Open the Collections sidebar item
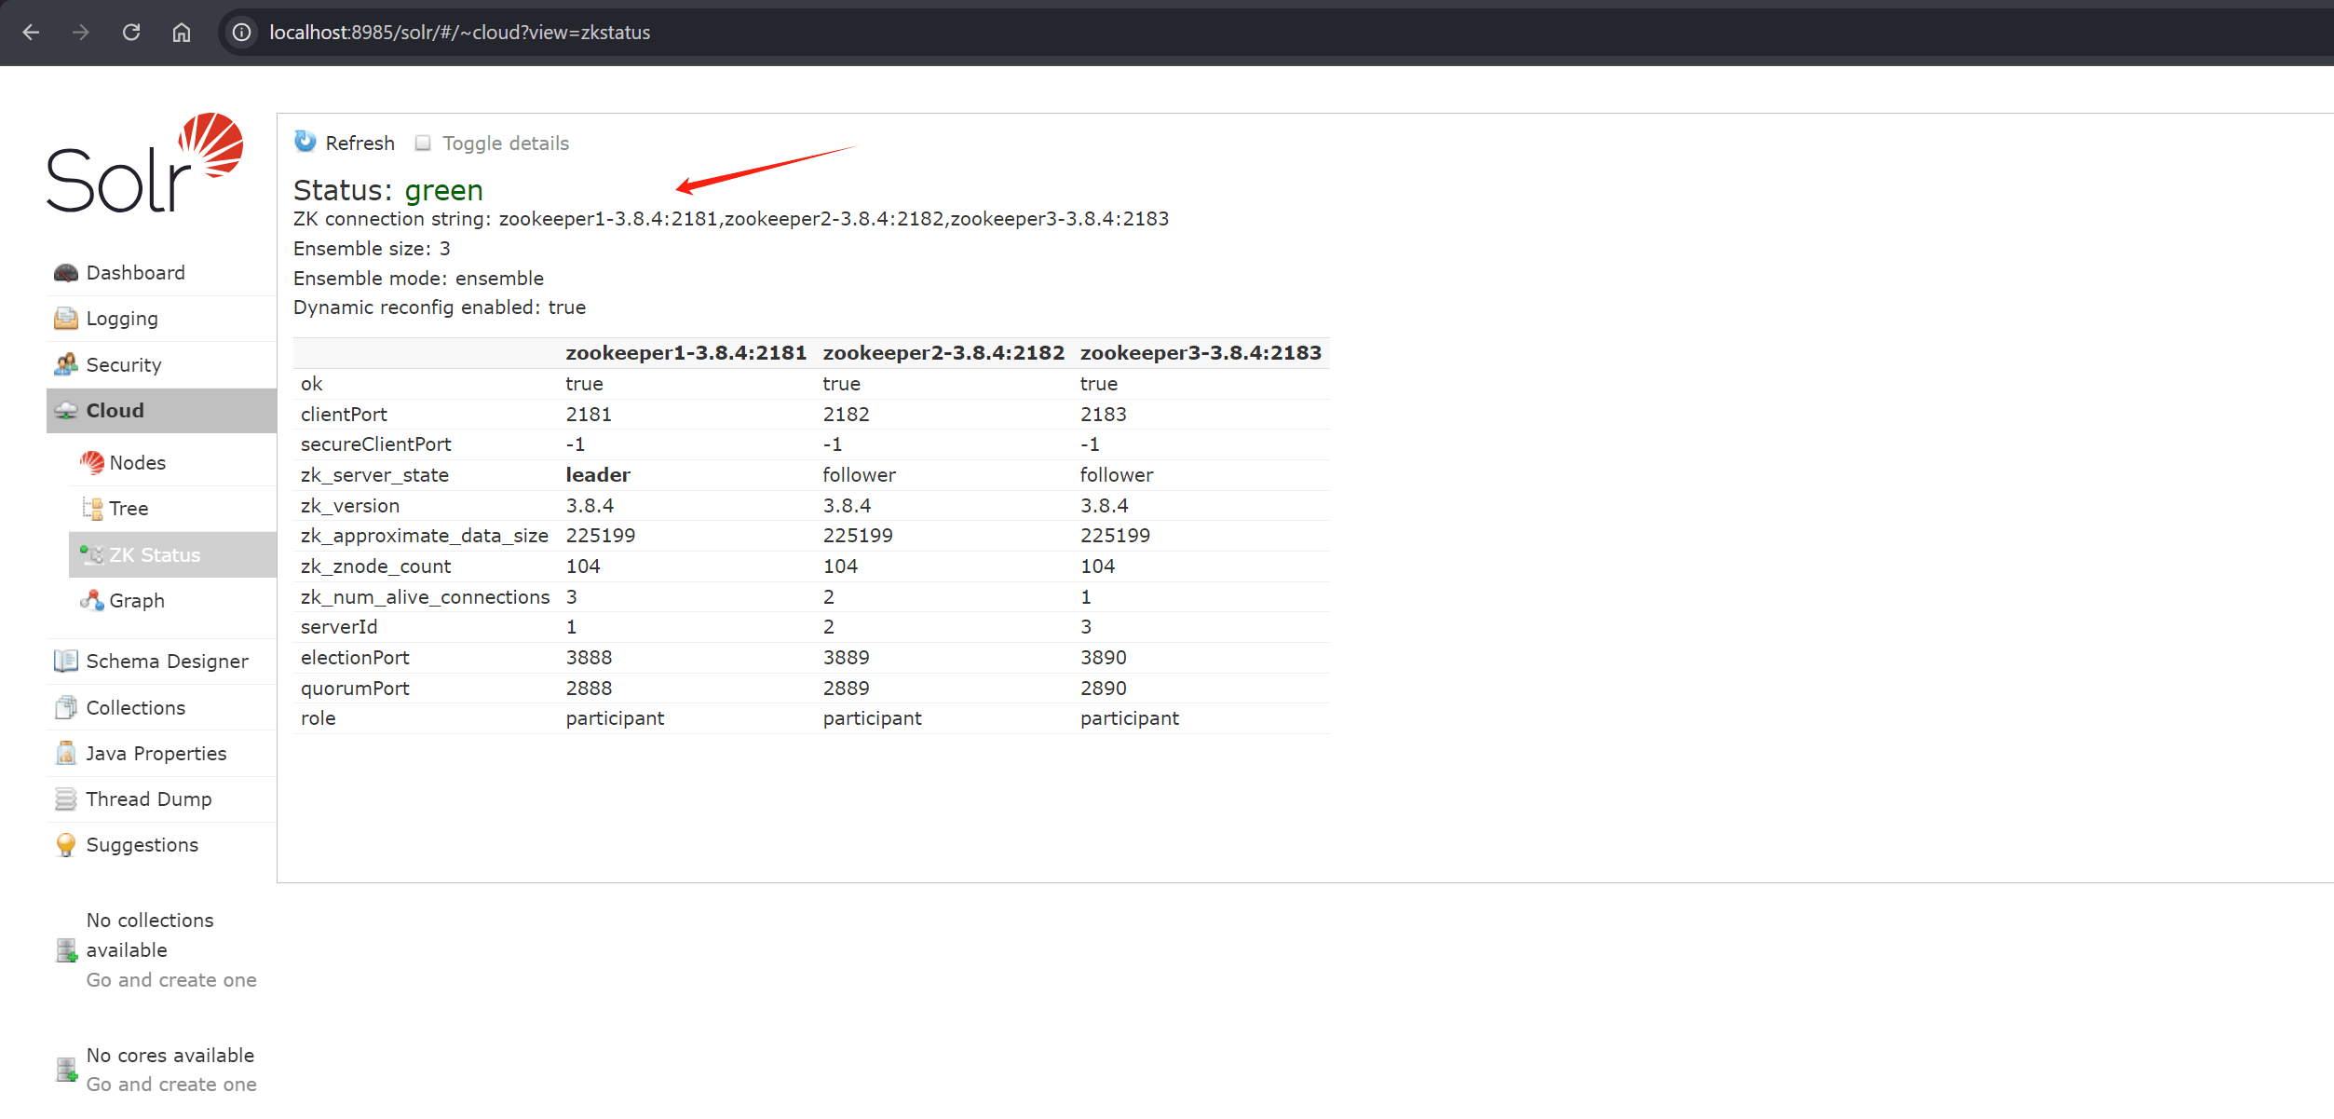Image resolution: width=2334 pixels, height=1119 pixels. coord(135,708)
